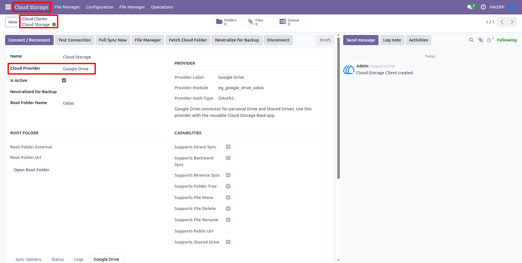Open the apps grid menu icon
This screenshot has width=522, height=263.
pyautogui.click(x=8, y=7)
